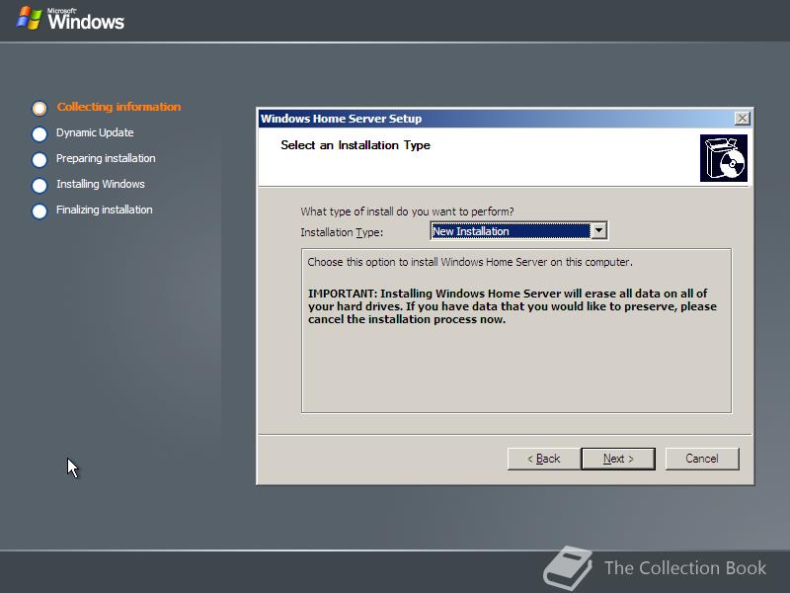Image resolution: width=790 pixels, height=593 pixels.
Task: Click the Preparing installation text label
Action: 106,158
